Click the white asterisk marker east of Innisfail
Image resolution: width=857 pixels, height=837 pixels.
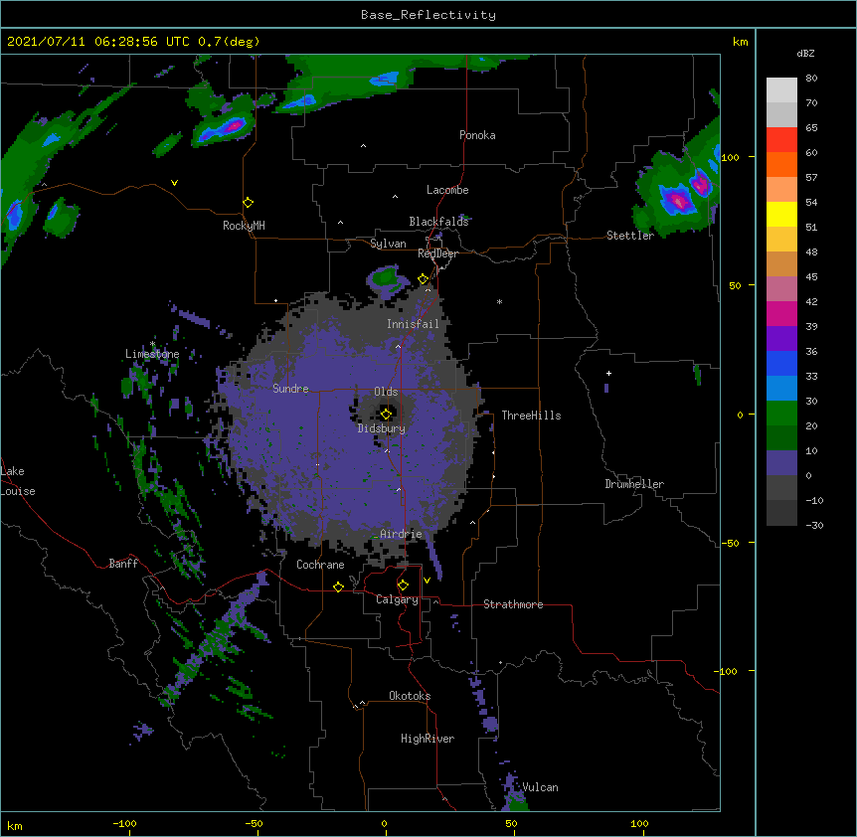click(x=499, y=301)
